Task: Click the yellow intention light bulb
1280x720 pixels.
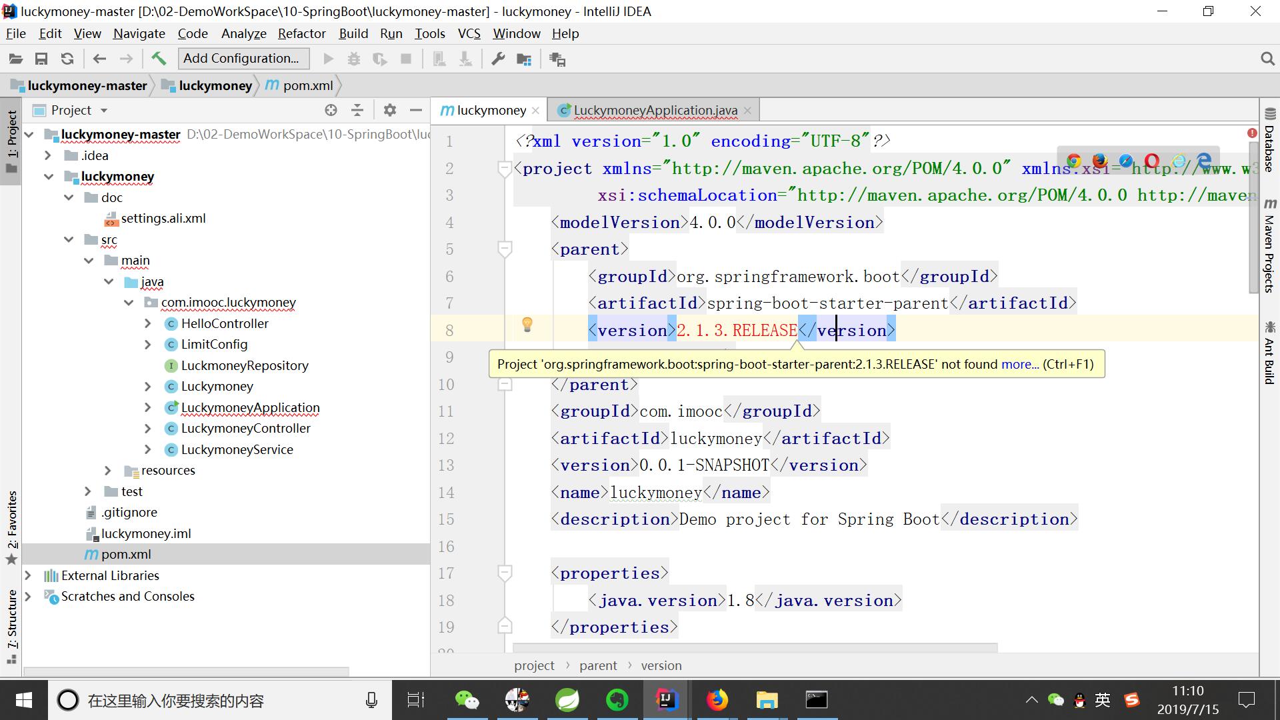Action: (527, 325)
